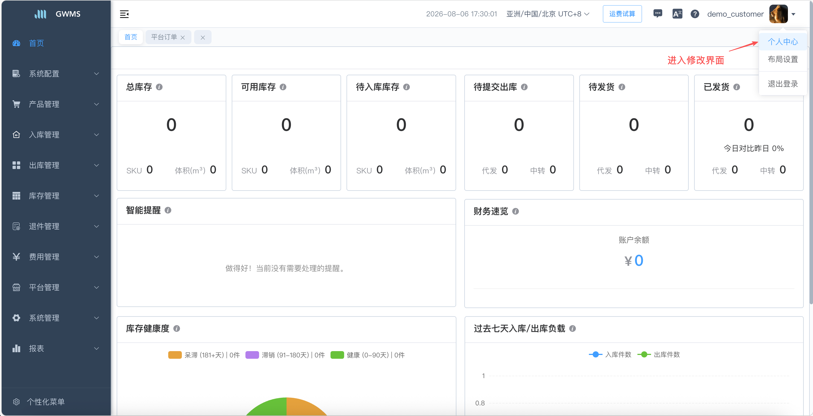The width and height of the screenshot is (813, 416).
Task: Expand the 退件管理 menu chevron
Action: [x=97, y=226]
